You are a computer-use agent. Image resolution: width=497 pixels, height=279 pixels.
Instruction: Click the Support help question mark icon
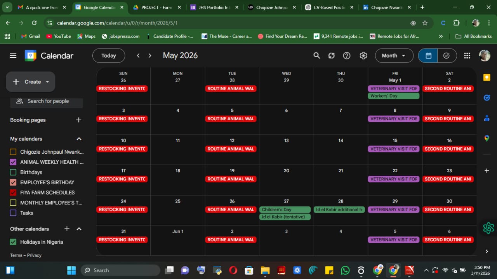click(x=347, y=55)
